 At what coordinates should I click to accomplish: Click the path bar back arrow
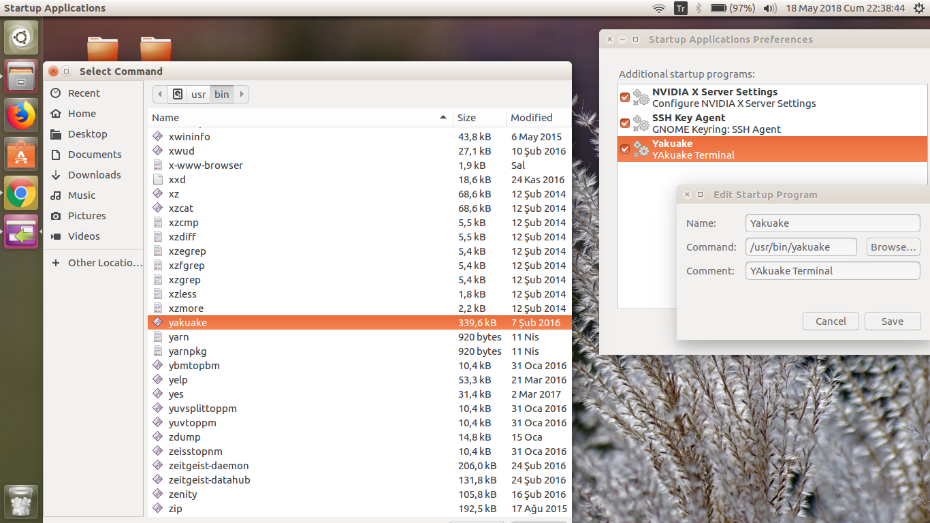click(x=160, y=94)
